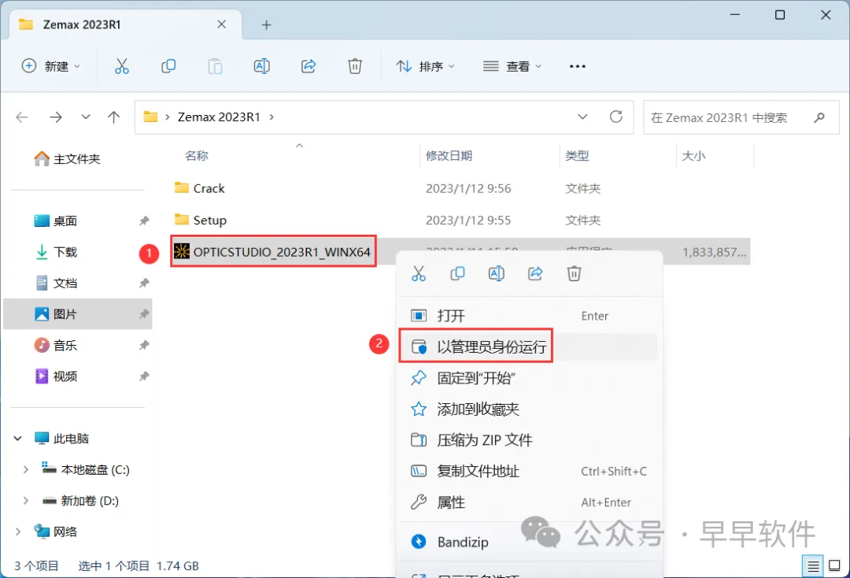Viewport: 850px width, 578px height.
Task: Switch to large icons view in status bar
Action: [835, 567]
